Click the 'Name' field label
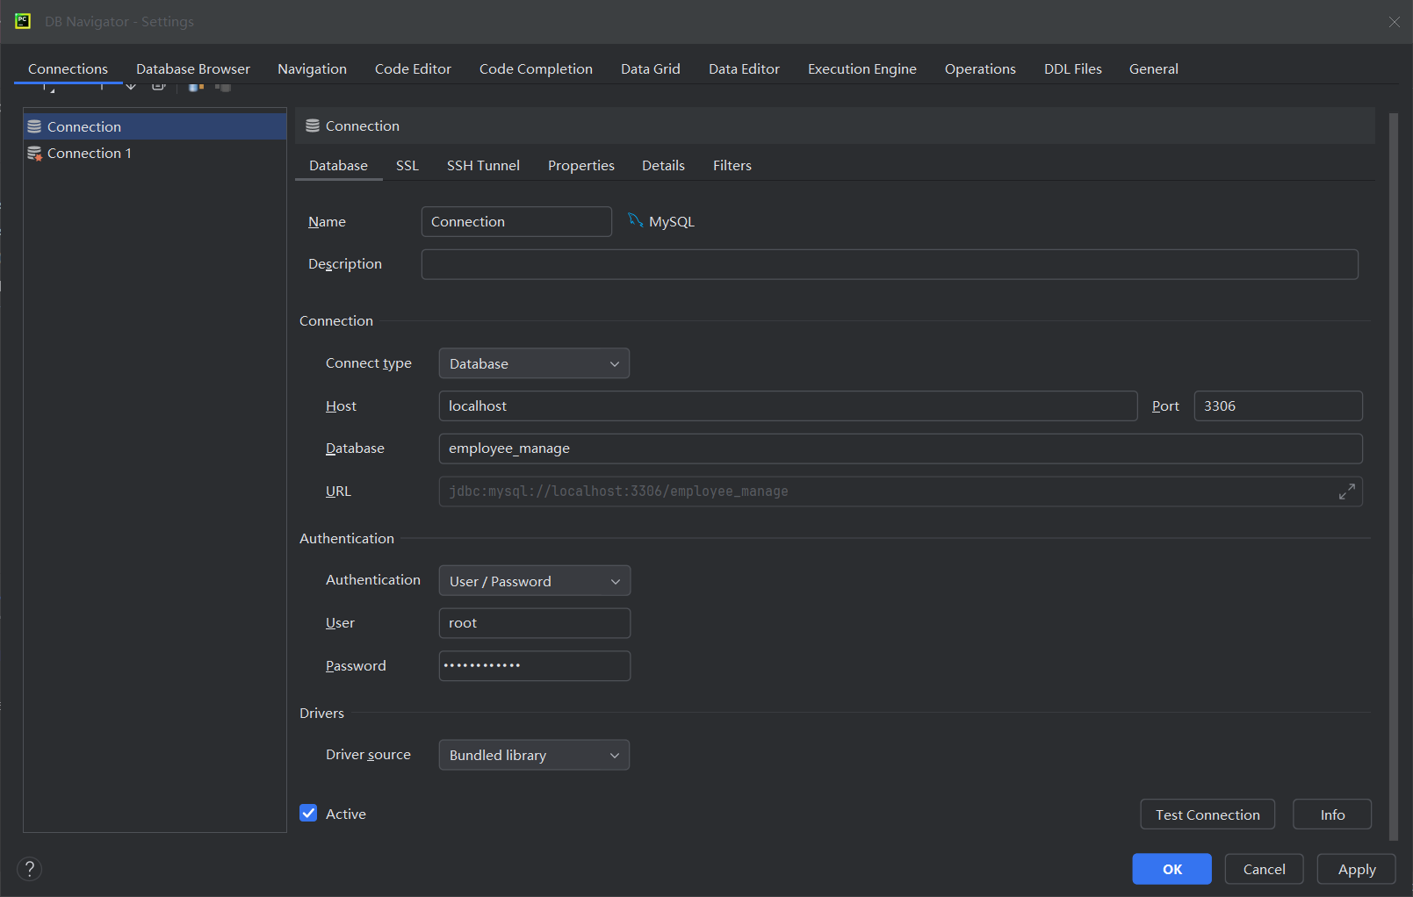 (327, 221)
